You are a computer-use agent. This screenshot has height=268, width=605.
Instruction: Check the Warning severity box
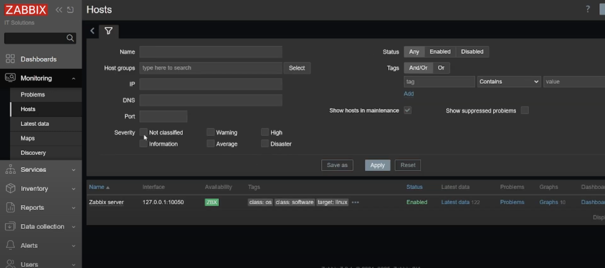point(210,132)
